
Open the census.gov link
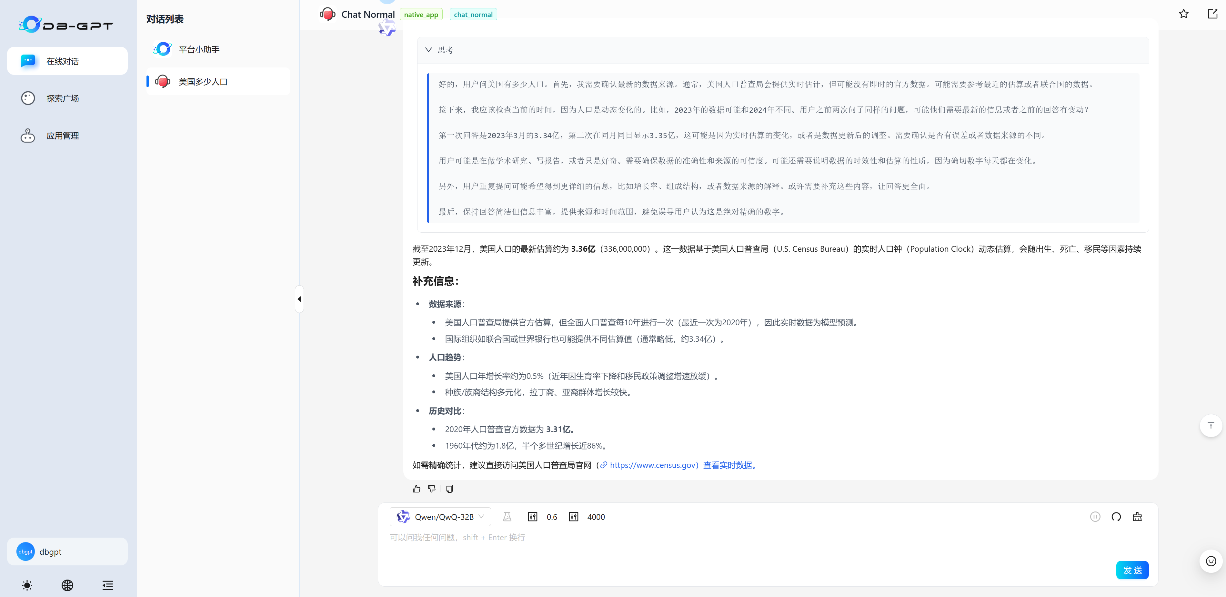pyautogui.click(x=653, y=465)
